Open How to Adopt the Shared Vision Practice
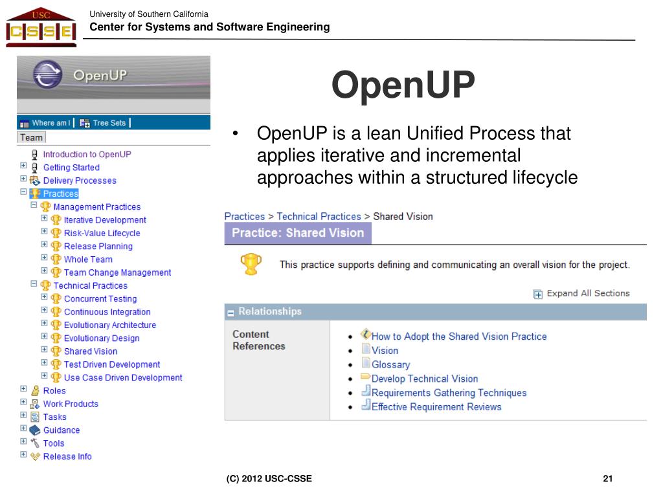 tap(459, 337)
